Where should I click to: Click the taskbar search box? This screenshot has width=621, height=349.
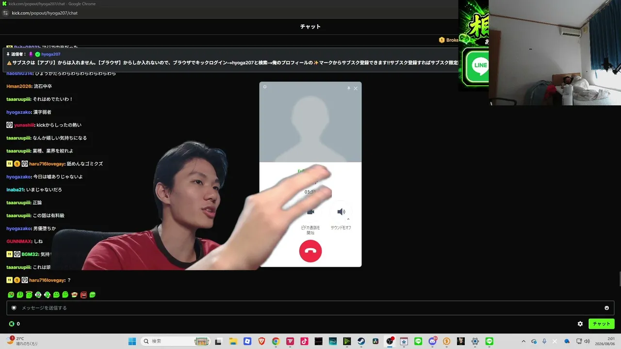point(176,341)
